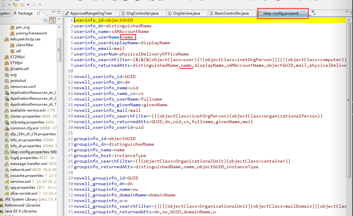Open the Package Explorer view menu triangle
This screenshot has width=353, height=216.
tap(59, 20)
